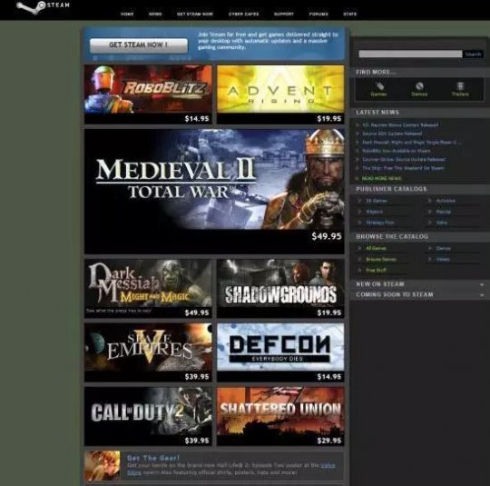The width and height of the screenshot is (490, 486).
Task: Browse All Games in the catalog
Action: 376,249
